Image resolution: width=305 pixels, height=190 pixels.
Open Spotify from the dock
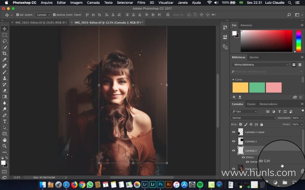(x=200, y=184)
